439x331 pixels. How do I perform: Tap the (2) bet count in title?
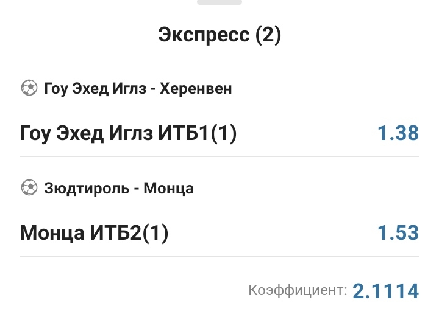pyautogui.click(x=268, y=35)
